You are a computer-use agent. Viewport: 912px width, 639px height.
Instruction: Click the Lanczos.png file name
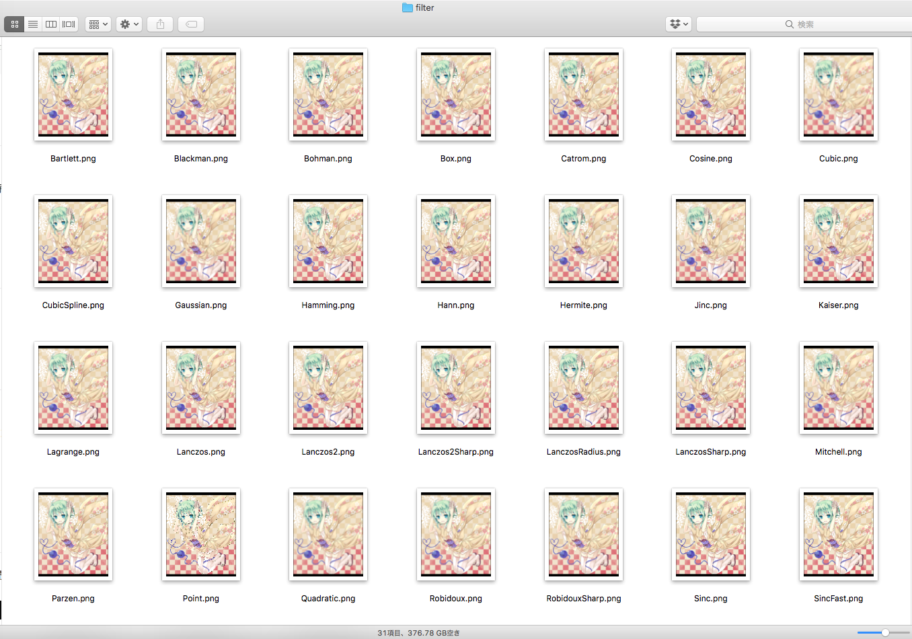coord(201,452)
